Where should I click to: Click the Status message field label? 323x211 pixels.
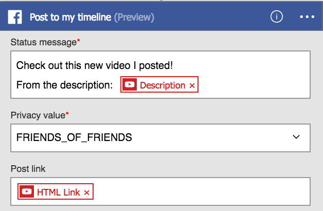click(x=45, y=43)
